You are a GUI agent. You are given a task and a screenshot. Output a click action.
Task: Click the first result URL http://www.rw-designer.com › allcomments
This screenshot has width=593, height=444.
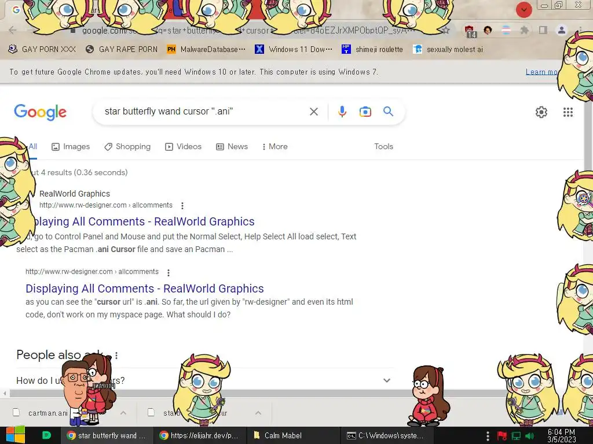coord(106,205)
